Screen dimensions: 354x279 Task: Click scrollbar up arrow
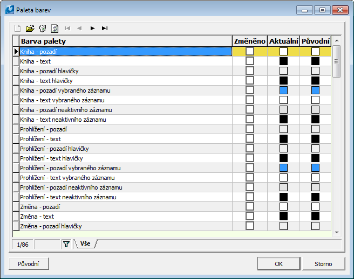coord(337,40)
